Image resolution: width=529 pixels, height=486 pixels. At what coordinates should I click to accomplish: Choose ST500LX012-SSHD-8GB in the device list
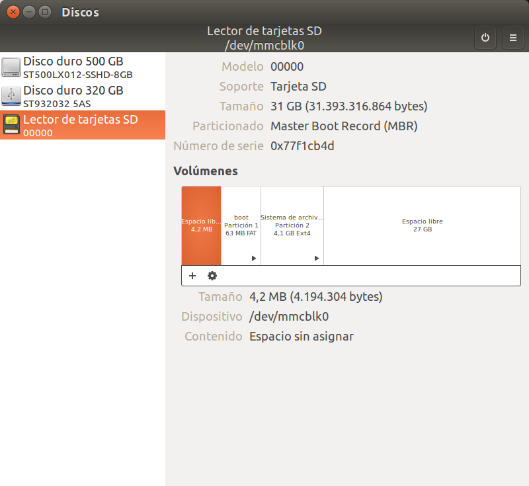78,75
